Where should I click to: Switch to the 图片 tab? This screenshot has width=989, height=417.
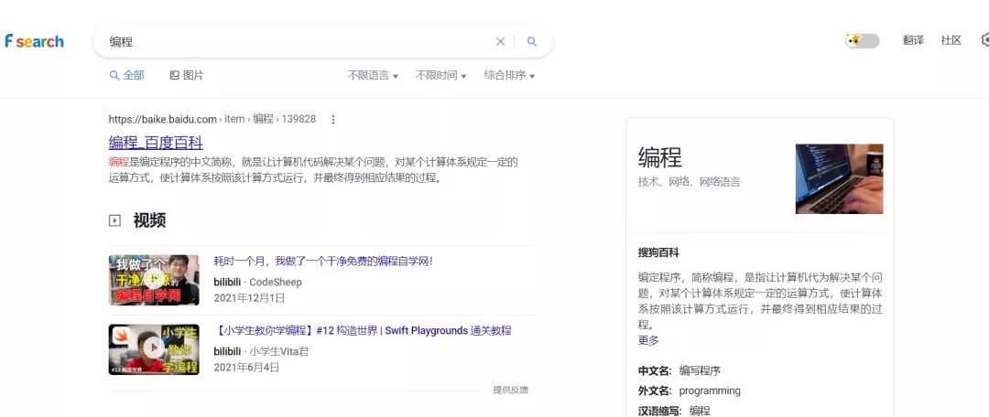[x=187, y=75]
